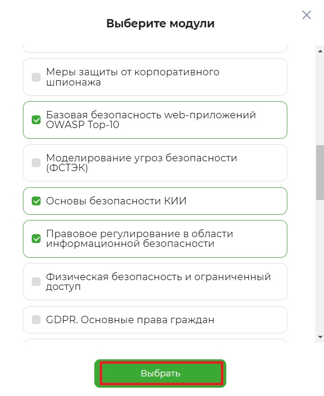Click the 'Правовое регулирование в области информационной безопасности' text
This screenshot has width=324, height=396.
139,239
